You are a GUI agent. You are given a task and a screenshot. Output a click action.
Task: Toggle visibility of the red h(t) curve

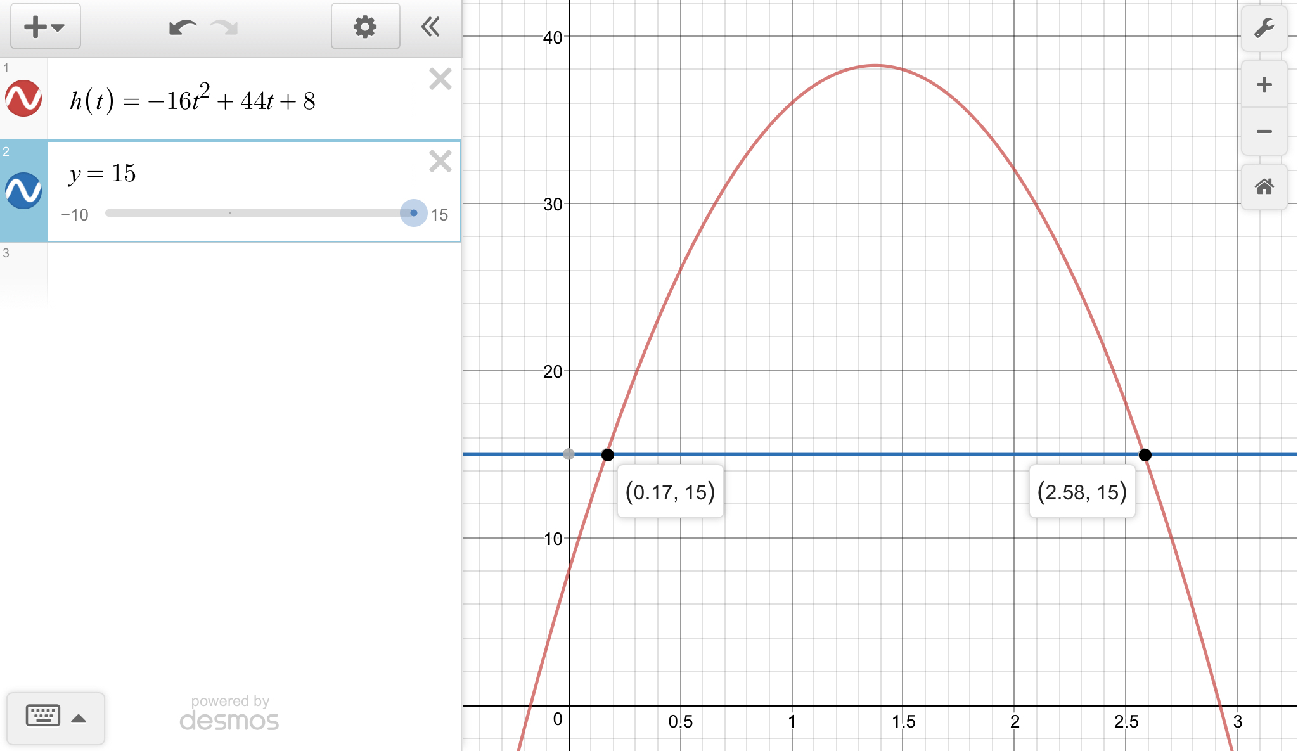coord(23,99)
